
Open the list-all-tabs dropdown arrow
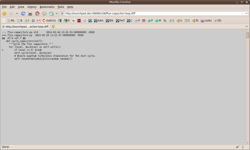247,27
